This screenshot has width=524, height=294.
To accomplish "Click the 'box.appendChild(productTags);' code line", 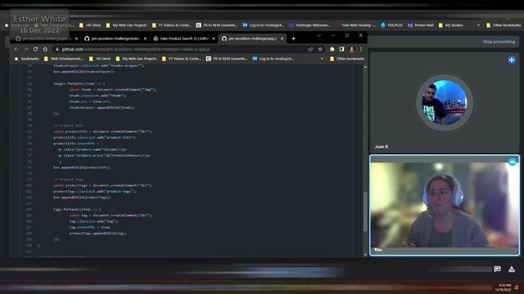I will click(x=82, y=198).
